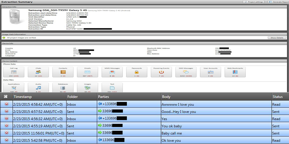Click Show Details for image hash

coord(277,38)
